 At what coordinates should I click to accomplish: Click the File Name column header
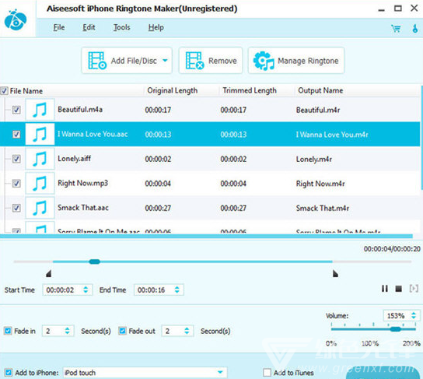26,91
